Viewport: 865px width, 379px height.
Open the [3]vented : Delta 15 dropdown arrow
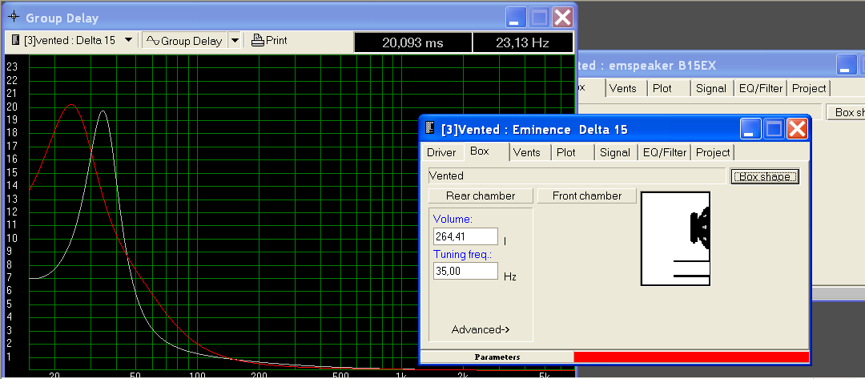(x=128, y=40)
